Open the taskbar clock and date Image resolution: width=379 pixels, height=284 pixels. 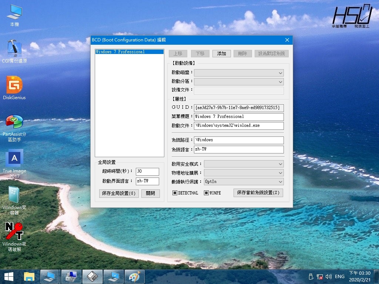[360, 277]
